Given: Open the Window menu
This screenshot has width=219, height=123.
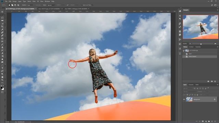Looking at the screenshot, I should coord(47,1).
